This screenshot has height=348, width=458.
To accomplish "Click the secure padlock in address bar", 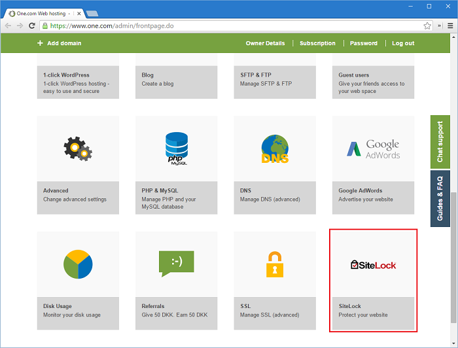I will (x=45, y=26).
